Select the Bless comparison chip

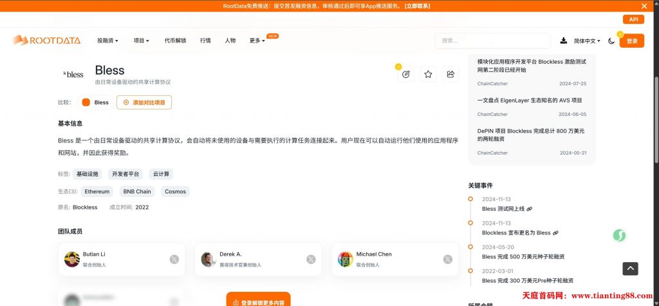coord(95,102)
